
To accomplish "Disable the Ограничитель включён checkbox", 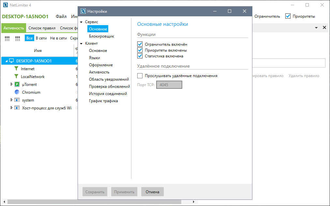I will point(140,44).
